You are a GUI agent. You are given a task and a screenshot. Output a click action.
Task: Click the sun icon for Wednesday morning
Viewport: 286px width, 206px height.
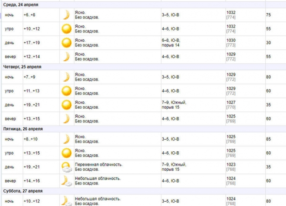pyautogui.click(x=66, y=29)
